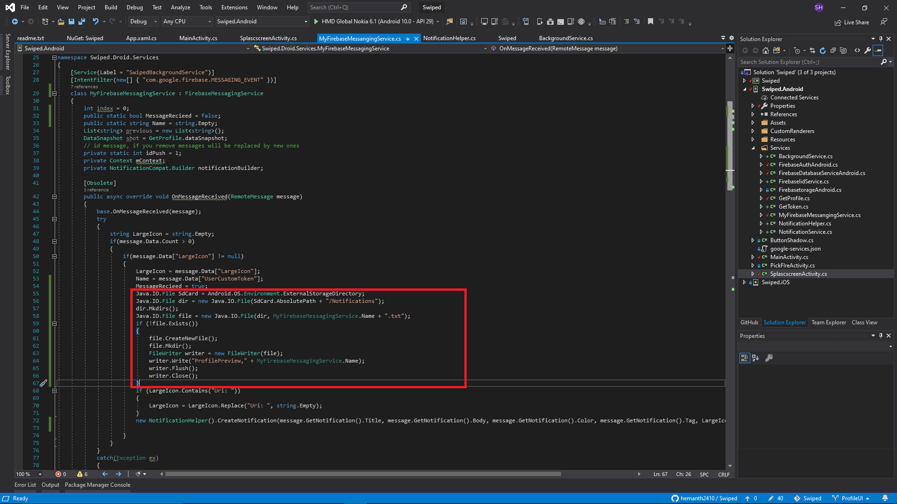
Task: Unpin the Solution Explorer panel
Action: (x=881, y=39)
